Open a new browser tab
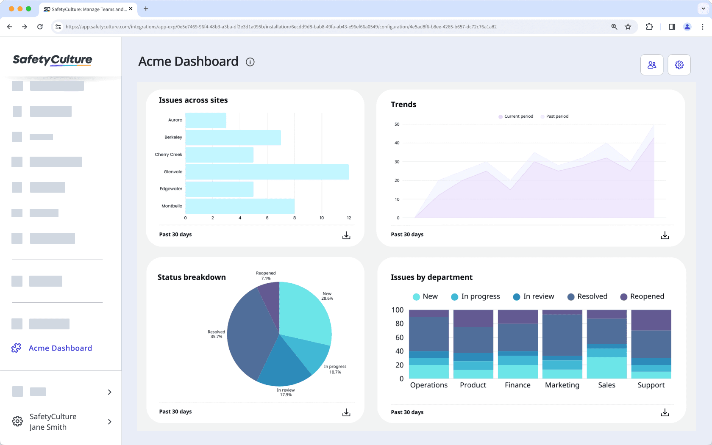Viewport: 712px width, 445px height. (x=146, y=9)
